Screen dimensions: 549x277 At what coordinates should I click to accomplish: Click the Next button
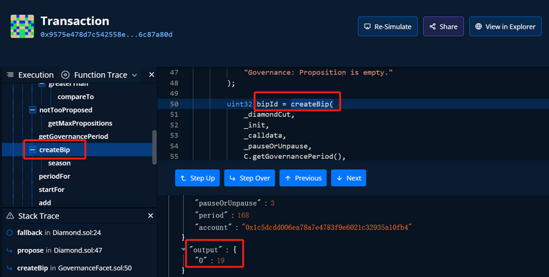[x=349, y=178]
